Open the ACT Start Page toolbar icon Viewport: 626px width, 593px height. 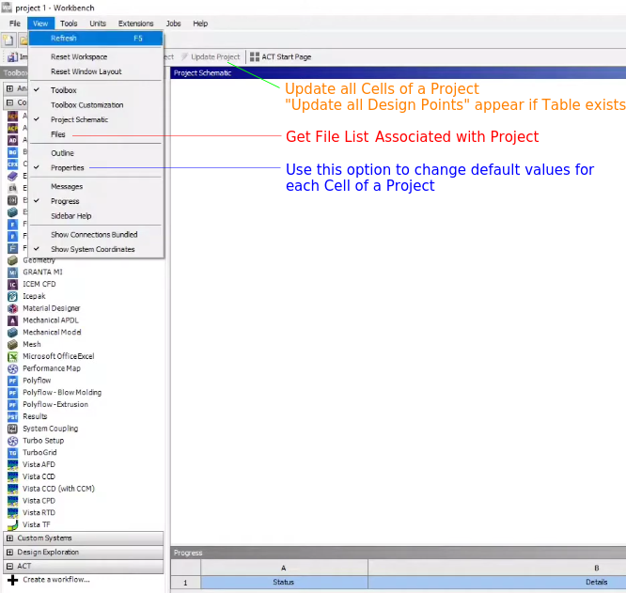coord(255,57)
